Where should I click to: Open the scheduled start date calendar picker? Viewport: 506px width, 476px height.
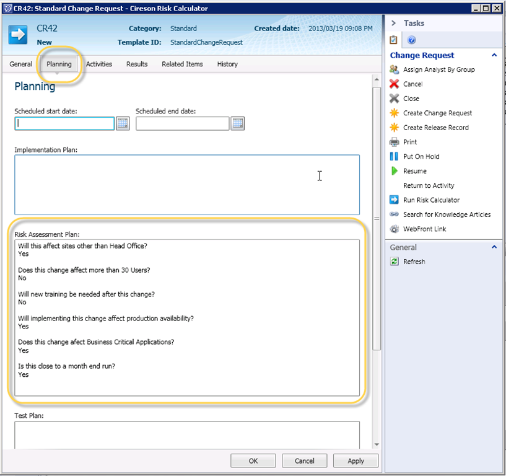tap(123, 123)
